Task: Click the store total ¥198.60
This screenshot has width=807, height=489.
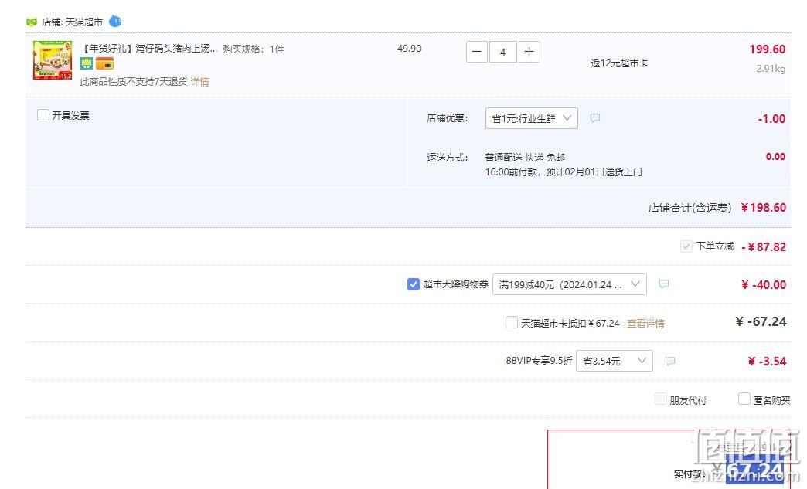Action: (x=763, y=208)
